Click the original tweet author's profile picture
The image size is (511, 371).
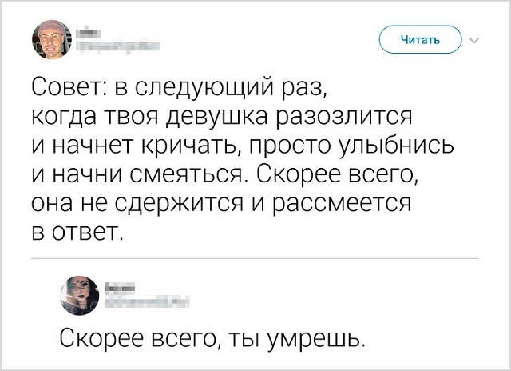[x=52, y=39]
